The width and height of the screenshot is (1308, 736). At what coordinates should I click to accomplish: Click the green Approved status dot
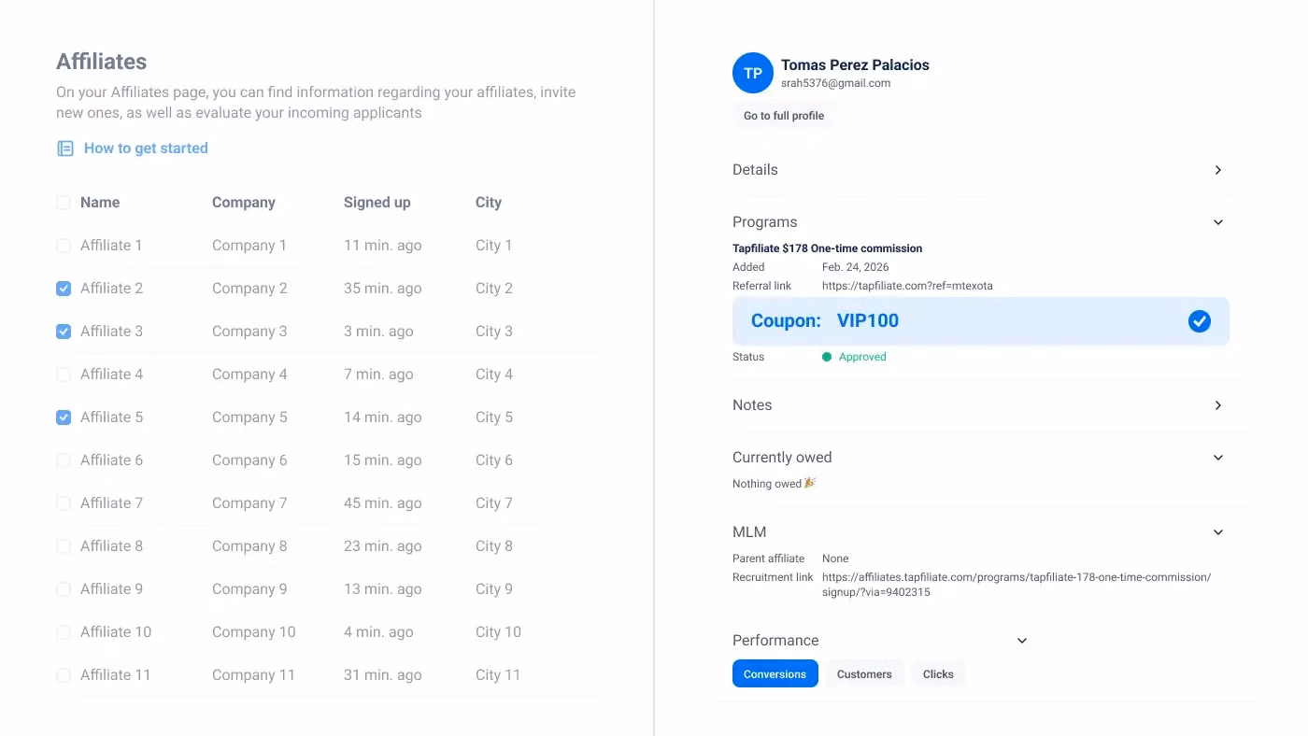(827, 357)
